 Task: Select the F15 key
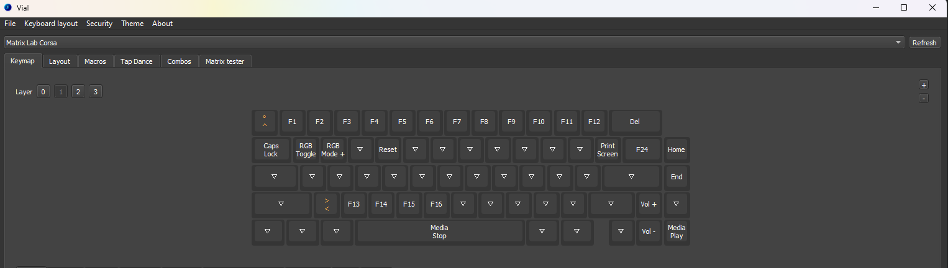click(x=409, y=204)
